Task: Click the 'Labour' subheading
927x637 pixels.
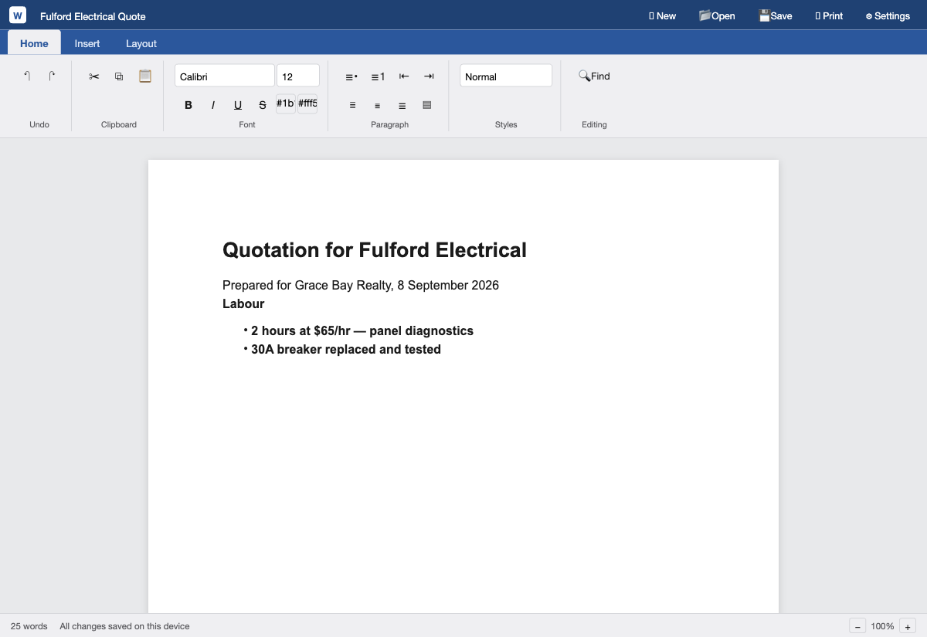Action: pyautogui.click(x=243, y=303)
